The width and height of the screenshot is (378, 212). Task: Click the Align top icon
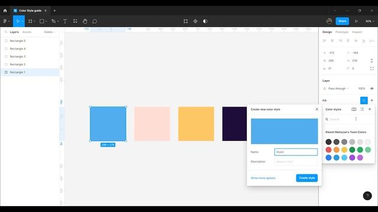pyautogui.click(x=348, y=41)
